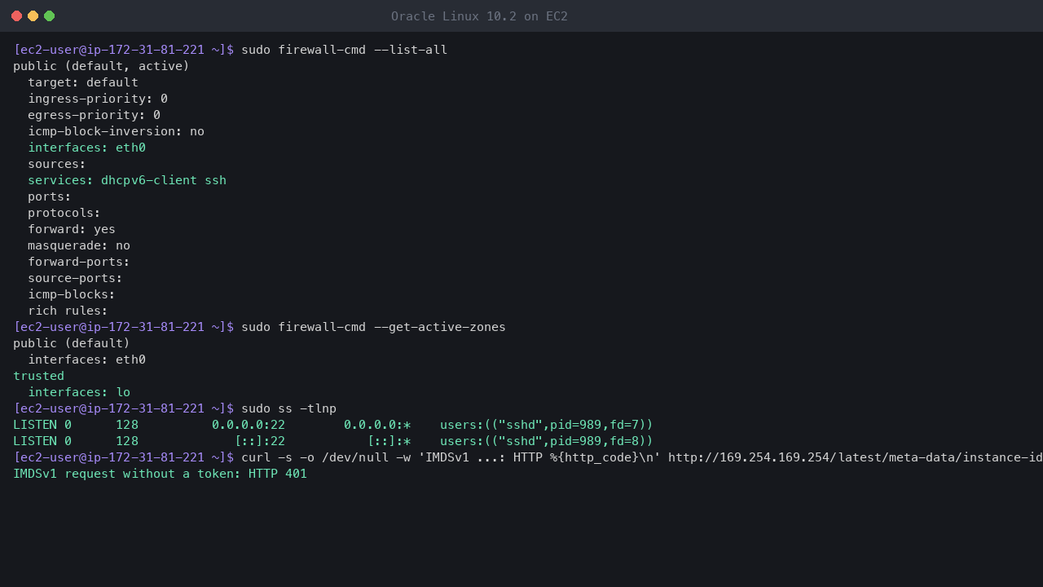
Task: Select the line 'masquerade: no'
Action: (x=79, y=245)
